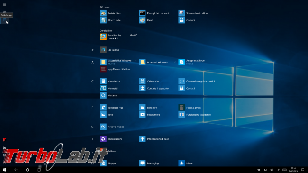Open Task View in the taskbar
The image size is (308, 173).
point(39,170)
